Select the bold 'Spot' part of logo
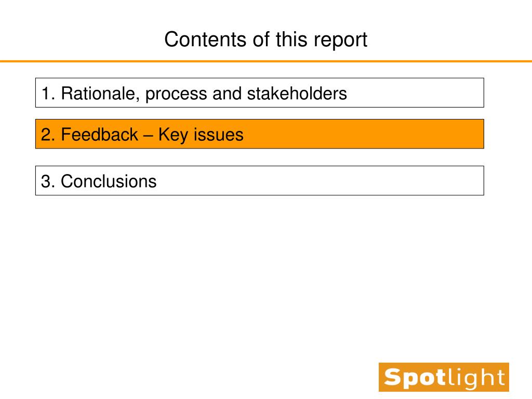This screenshot has height=399, width=532. [x=415, y=377]
